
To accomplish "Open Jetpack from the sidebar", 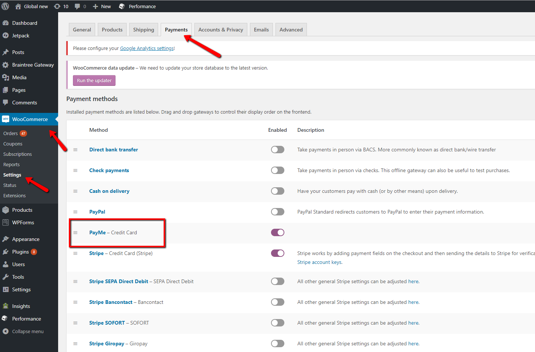I will click(x=20, y=36).
